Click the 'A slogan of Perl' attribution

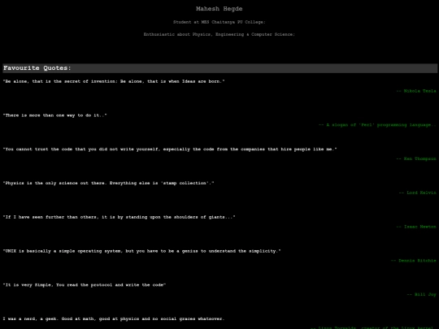[377, 125]
